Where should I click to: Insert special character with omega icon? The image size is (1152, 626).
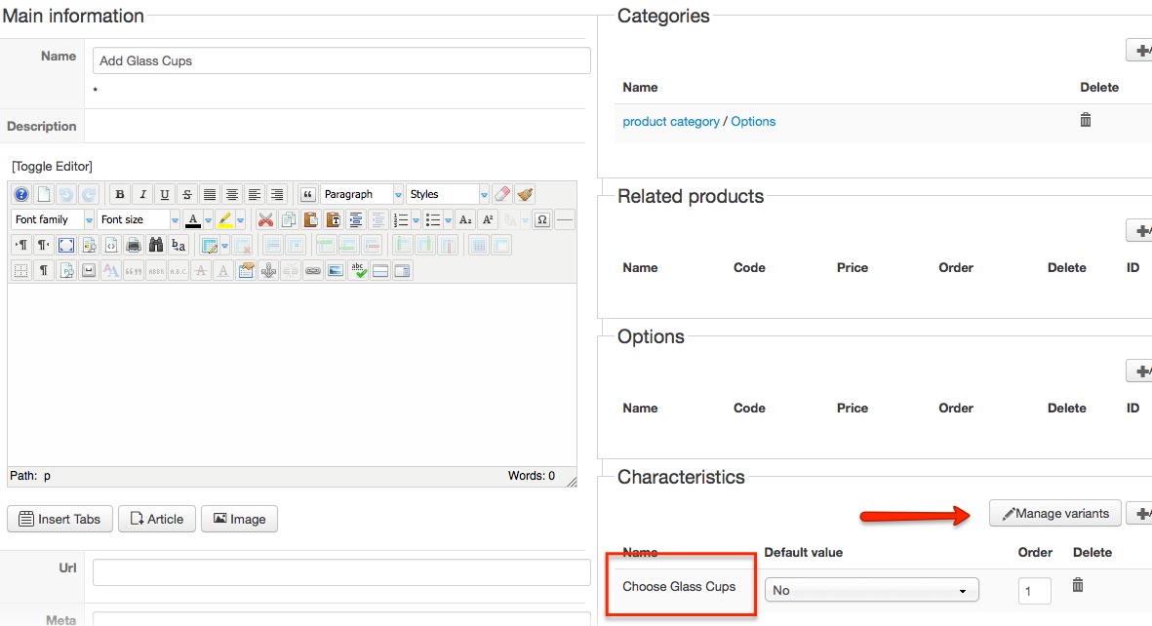[542, 219]
